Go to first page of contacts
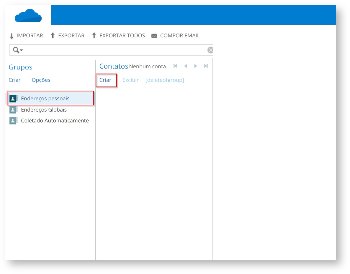Image resolution: width=350 pixels, height=274 pixels. pos(175,66)
